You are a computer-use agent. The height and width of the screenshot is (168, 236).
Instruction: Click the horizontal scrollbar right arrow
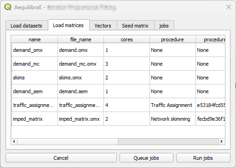tap(222, 141)
